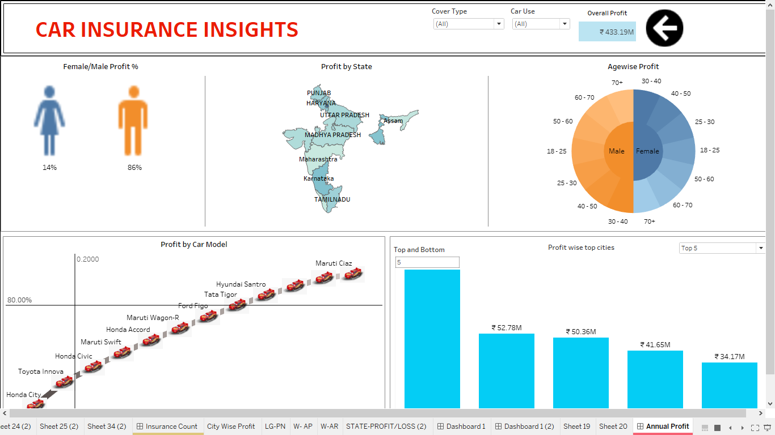Click the Top and Bottom input field
This screenshot has height=435, width=775.
(427, 262)
